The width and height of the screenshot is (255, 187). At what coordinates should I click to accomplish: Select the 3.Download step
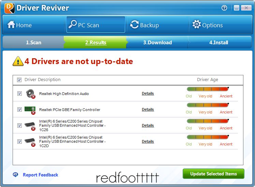pos(157,42)
